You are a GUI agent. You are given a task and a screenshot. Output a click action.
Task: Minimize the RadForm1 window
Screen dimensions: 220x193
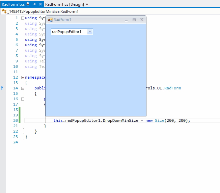[126, 20]
